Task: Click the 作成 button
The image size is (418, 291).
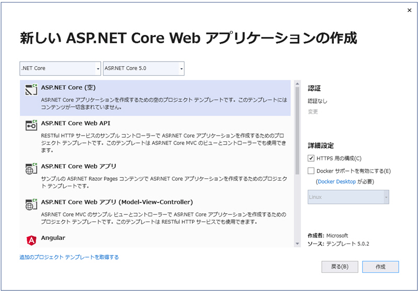Action: click(x=380, y=266)
